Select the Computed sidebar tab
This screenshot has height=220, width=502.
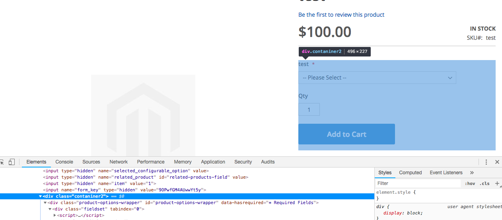(x=411, y=173)
